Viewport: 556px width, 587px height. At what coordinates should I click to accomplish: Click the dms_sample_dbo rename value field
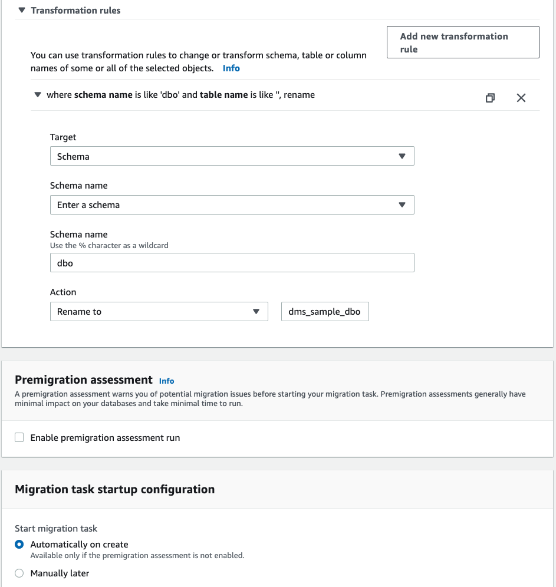tap(325, 312)
